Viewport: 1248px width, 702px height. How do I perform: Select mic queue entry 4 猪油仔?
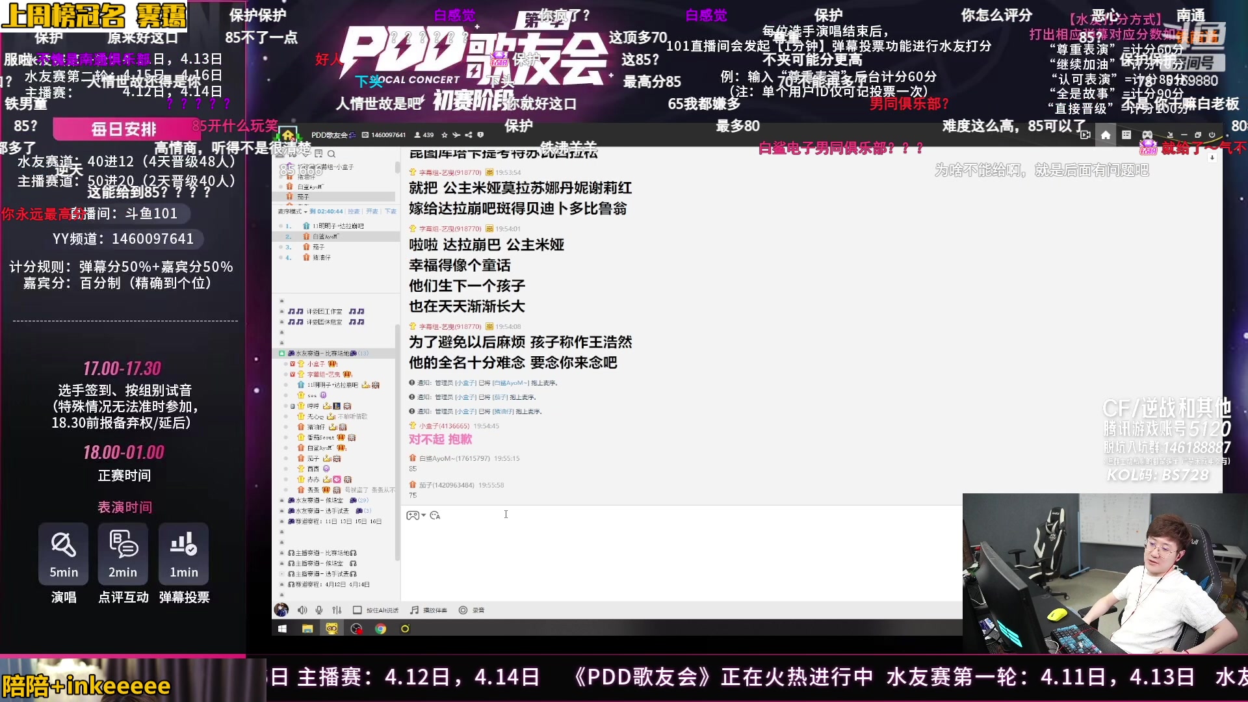coord(335,257)
